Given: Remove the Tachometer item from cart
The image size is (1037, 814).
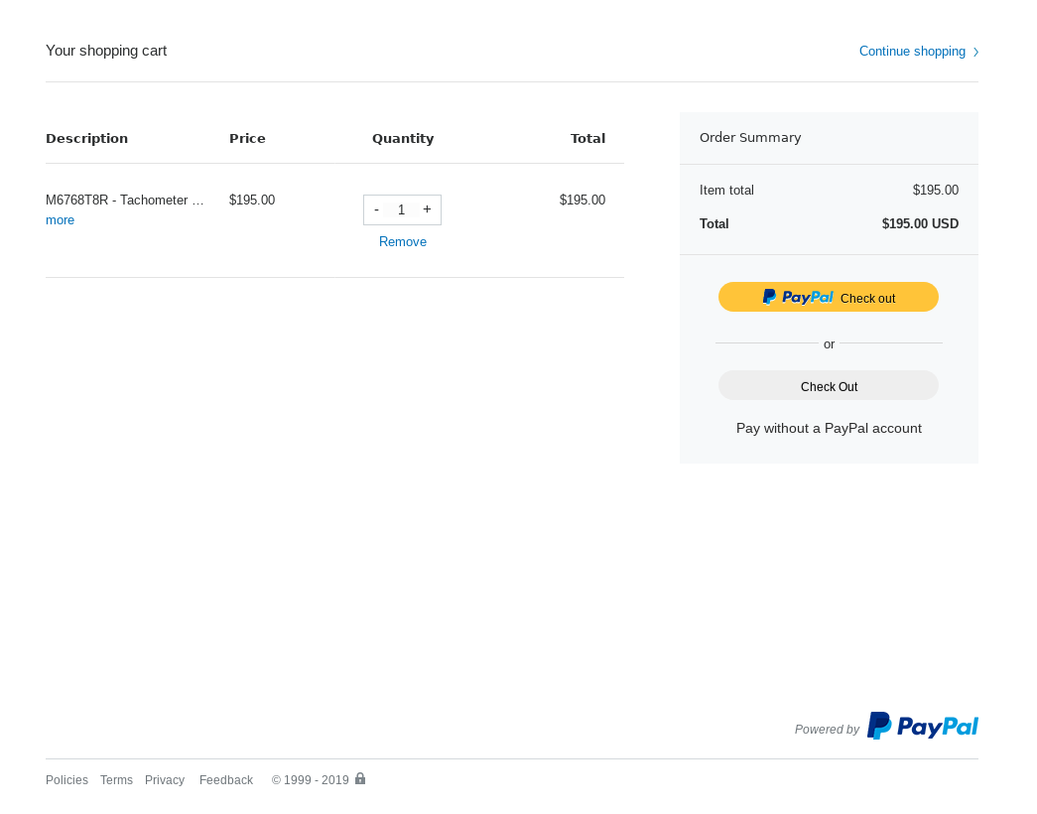Looking at the screenshot, I should [403, 242].
